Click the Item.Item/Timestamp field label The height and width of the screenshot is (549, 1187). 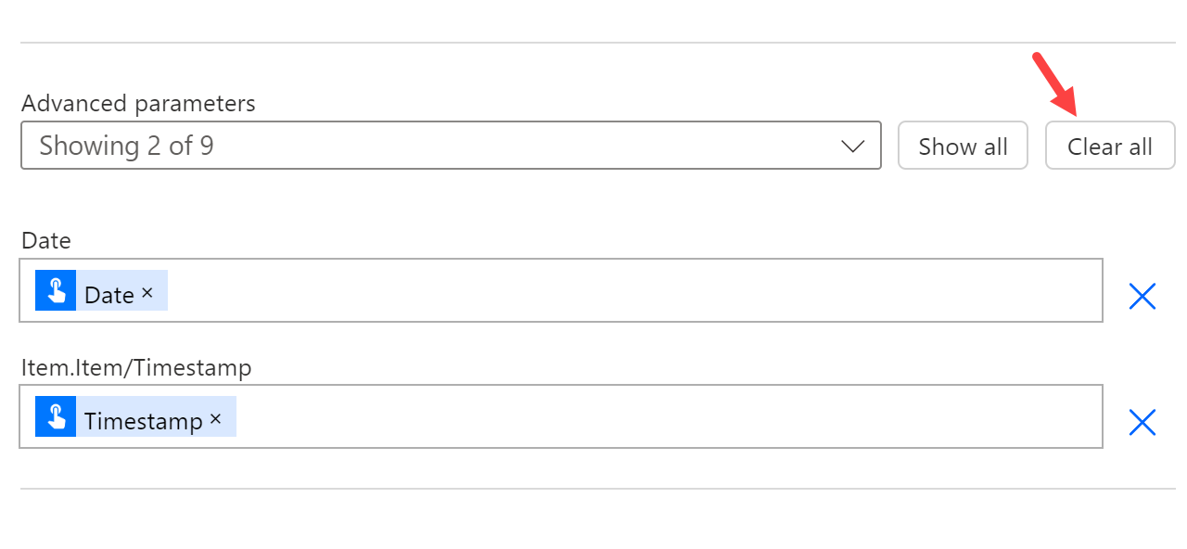[x=136, y=368]
